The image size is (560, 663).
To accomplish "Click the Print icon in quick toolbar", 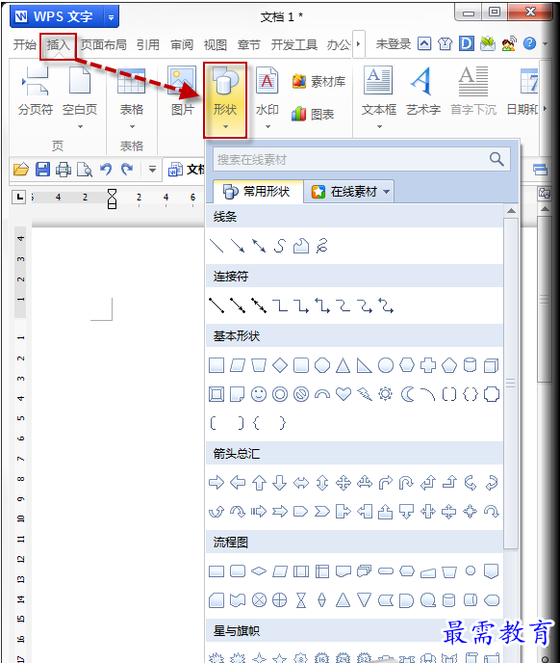I will pos(64,170).
